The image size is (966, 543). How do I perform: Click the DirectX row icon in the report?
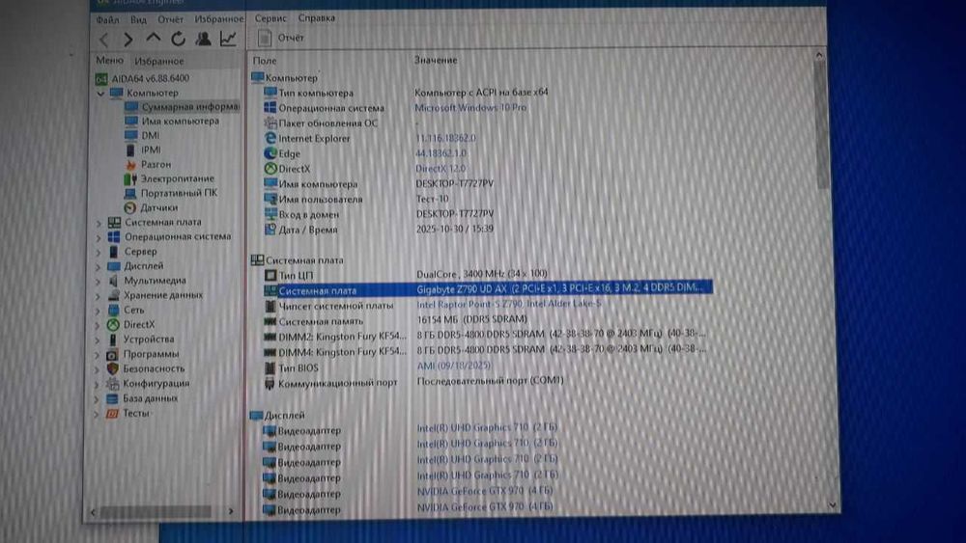point(270,169)
